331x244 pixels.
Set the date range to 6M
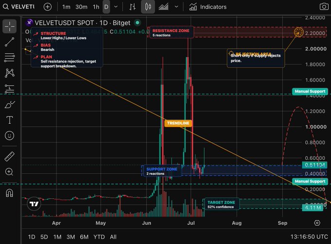tap(84, 237)
